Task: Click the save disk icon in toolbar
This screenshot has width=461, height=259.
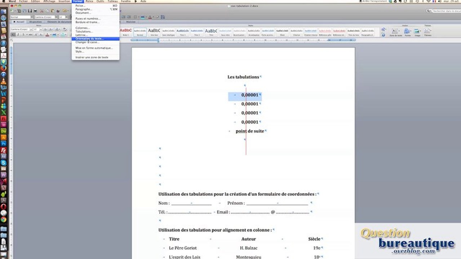Action: (30, 11)
